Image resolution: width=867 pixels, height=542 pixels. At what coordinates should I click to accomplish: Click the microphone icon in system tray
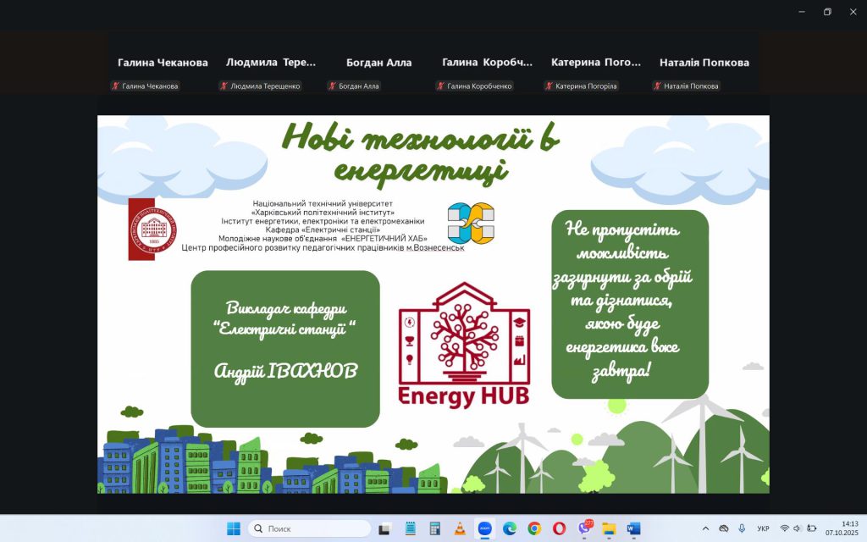(742, 528)
